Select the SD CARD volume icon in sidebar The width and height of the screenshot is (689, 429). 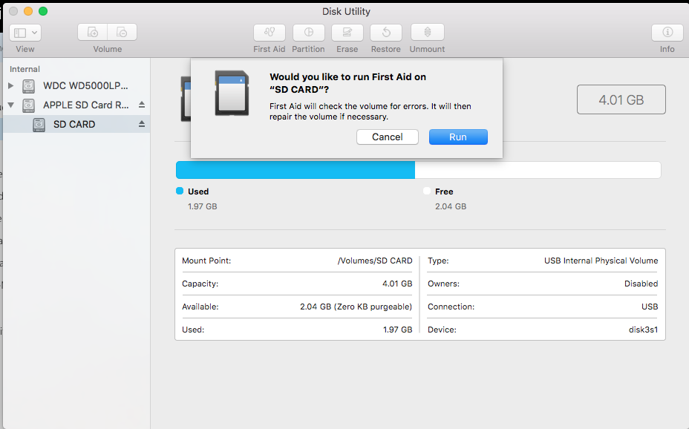point(39,125)
